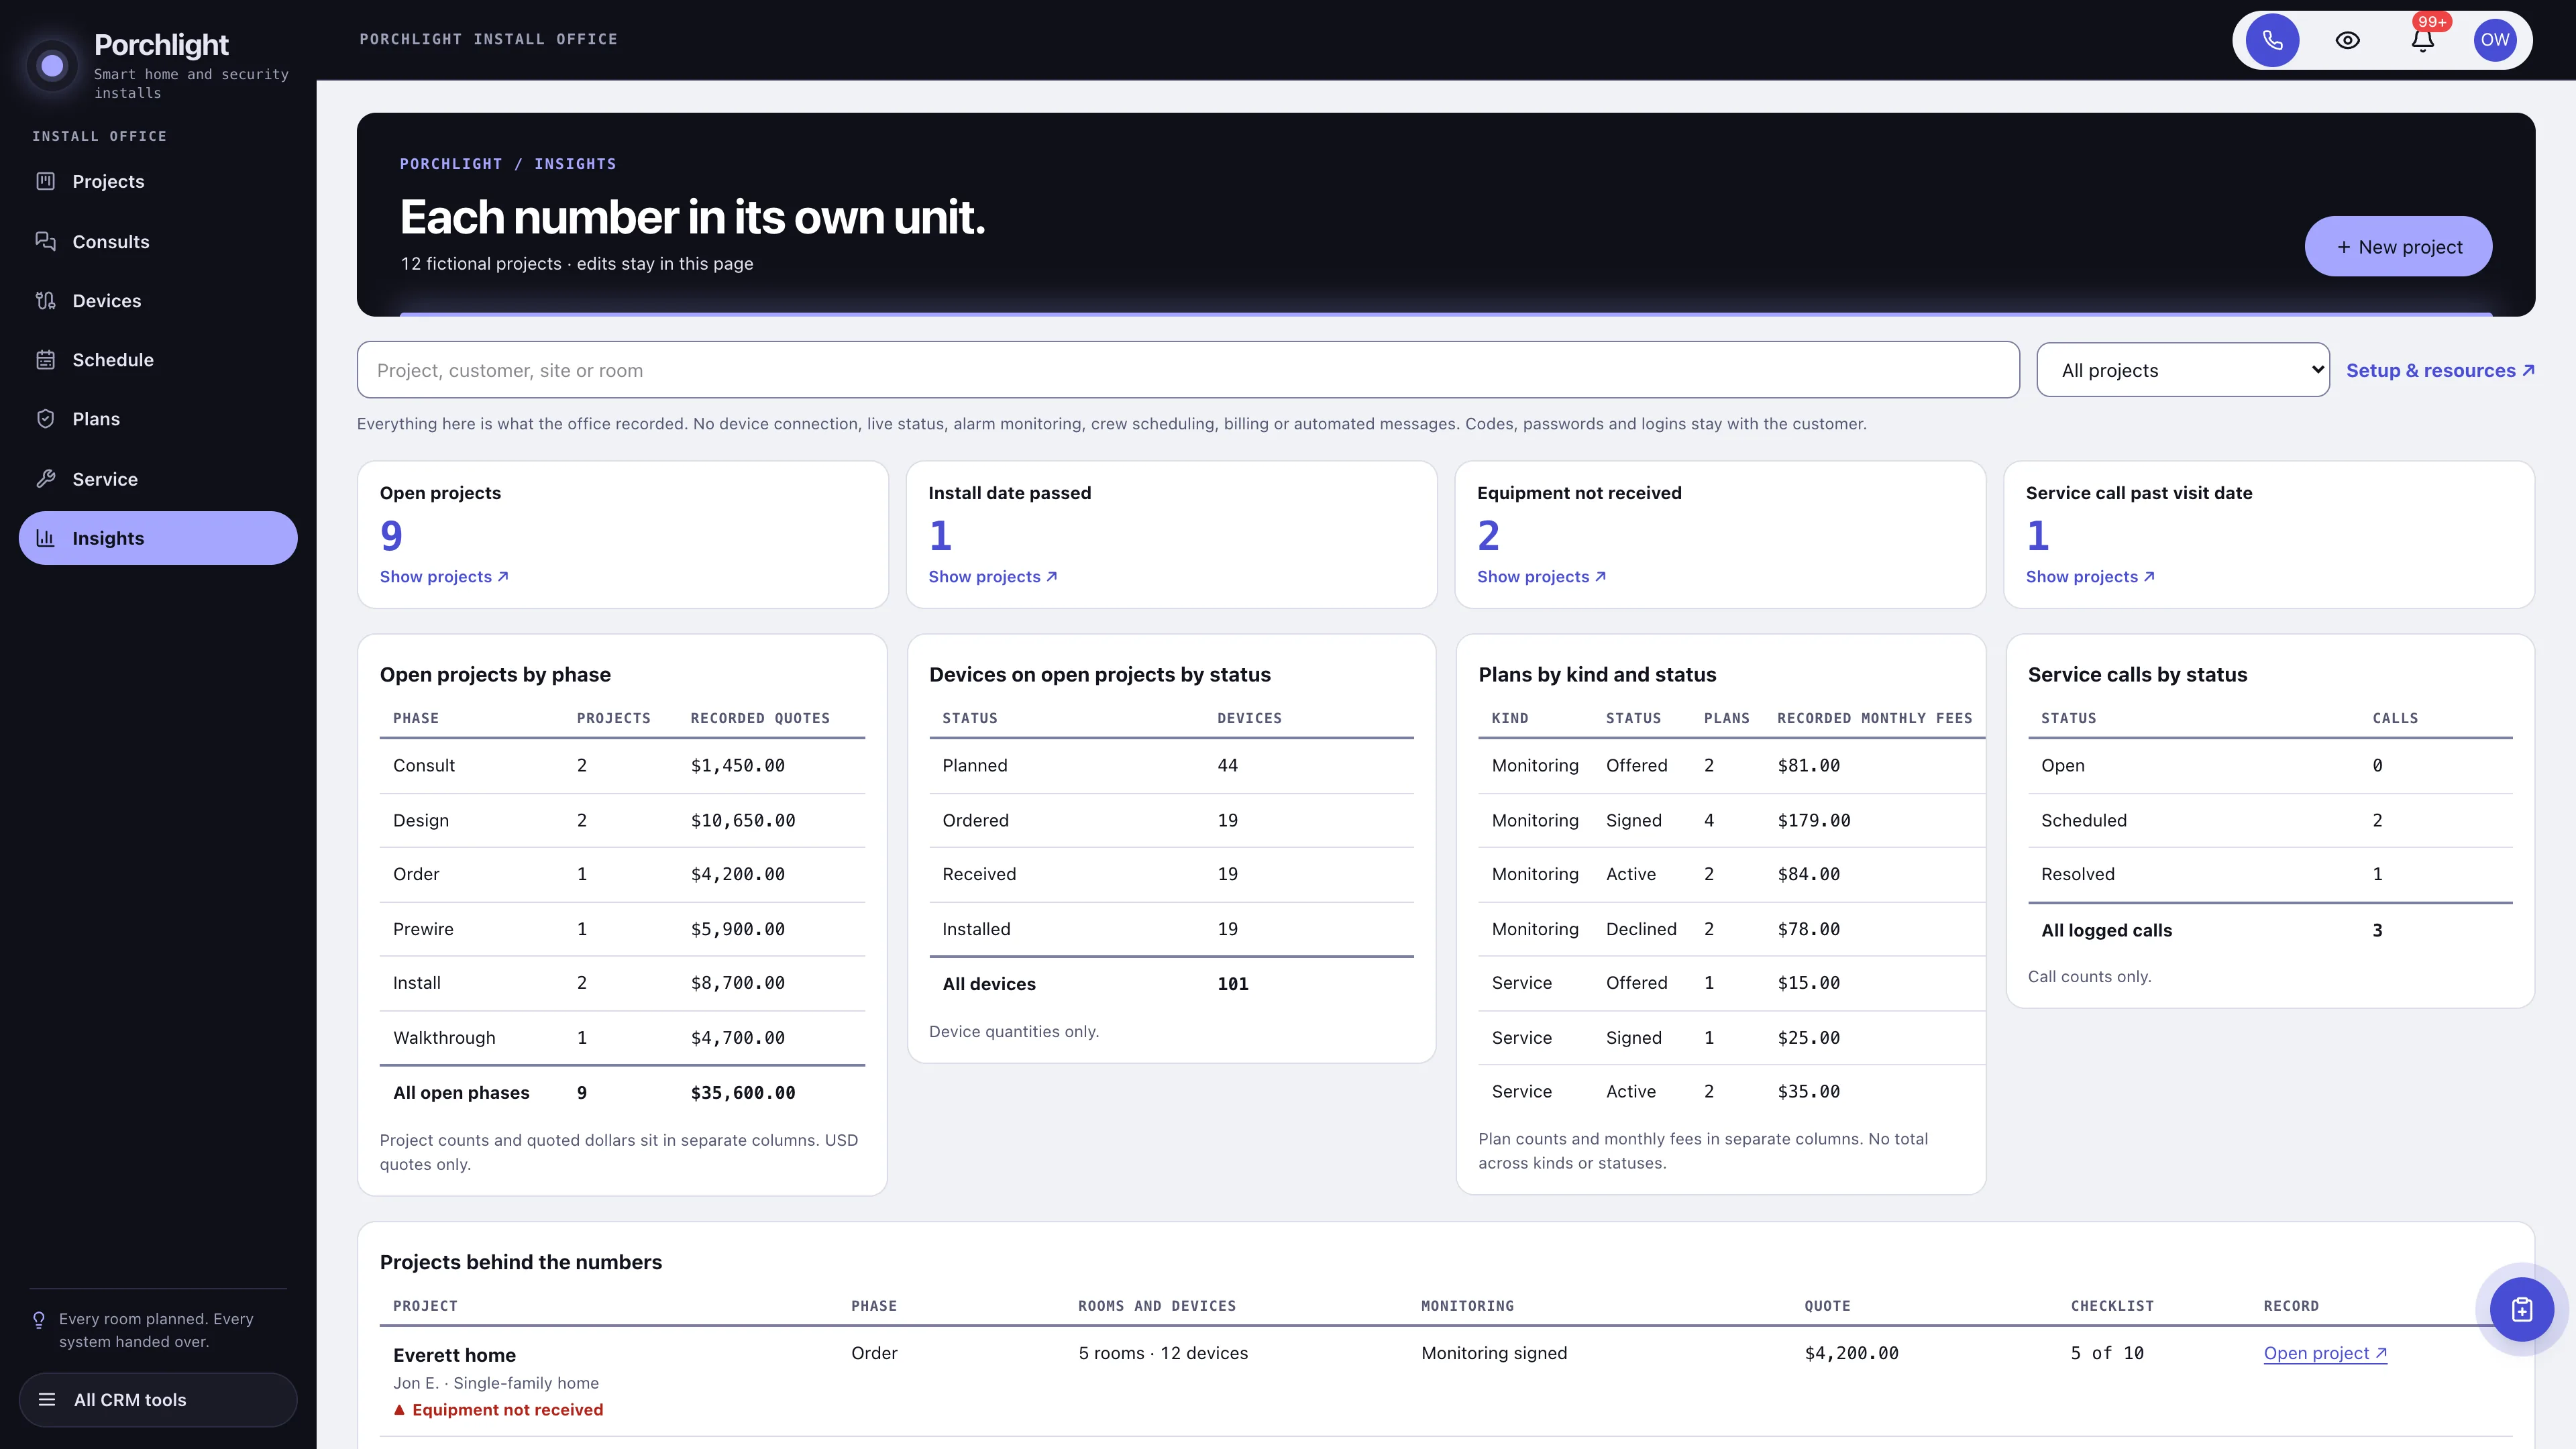
Task: Click the Prewire phase row
Action: click(x=622, y=928)
